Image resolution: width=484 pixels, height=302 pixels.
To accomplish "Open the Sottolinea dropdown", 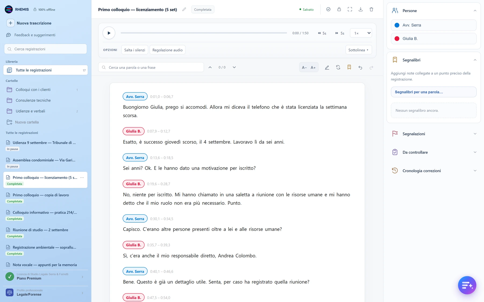I will pos(358,50).
